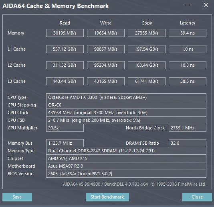Select the DRAM:FSB Ratio 32:6 field
Viewport: 214px width, 207px height.
[188, 143]
